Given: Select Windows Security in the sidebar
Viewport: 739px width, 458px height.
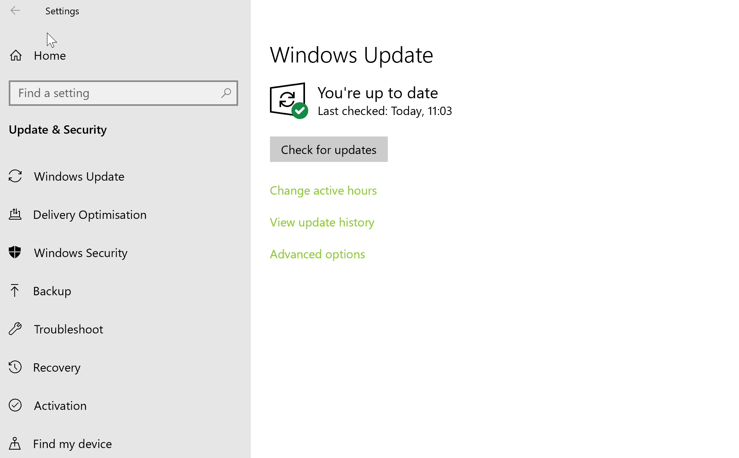Looking at the screenshot, I should pyautogui.click(x=80, y=253).
